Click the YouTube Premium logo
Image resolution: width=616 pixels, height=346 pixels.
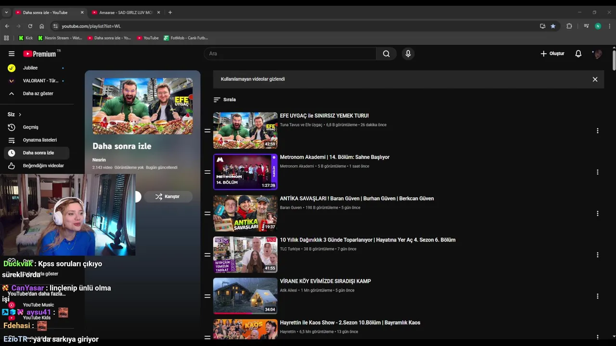pyautogui.click(x=39, y=54)
